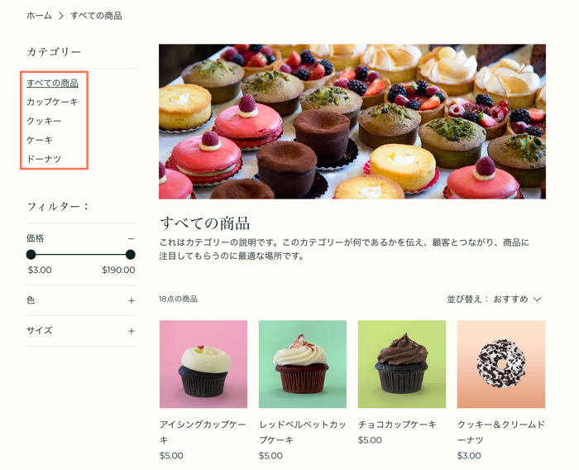Click the チョコカップケーキ product name

[397, 424]
